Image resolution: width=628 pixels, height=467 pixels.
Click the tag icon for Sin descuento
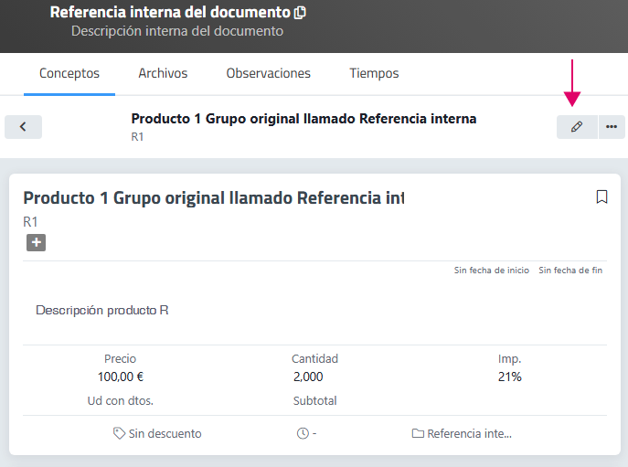pos(119,433)
